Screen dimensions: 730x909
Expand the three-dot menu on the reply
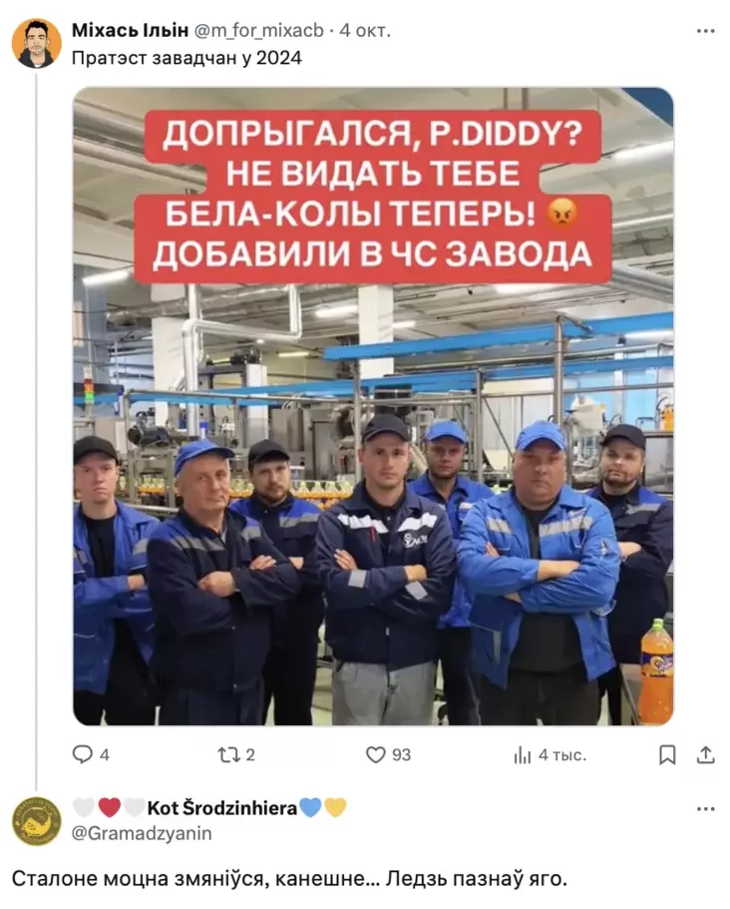click(705, 808)
